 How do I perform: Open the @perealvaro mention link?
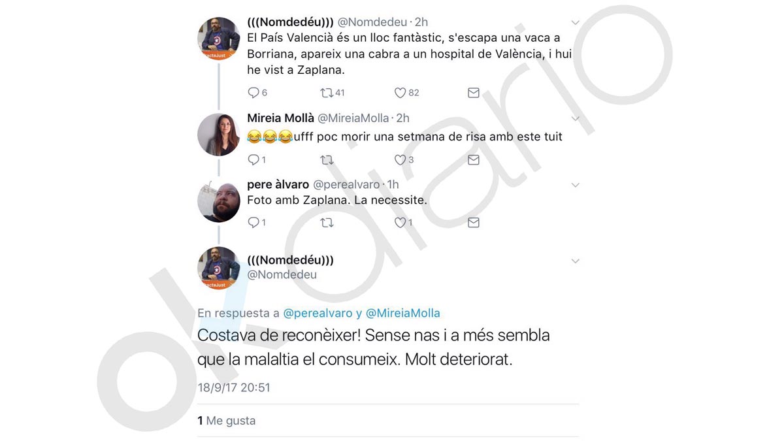click(318, 314)
